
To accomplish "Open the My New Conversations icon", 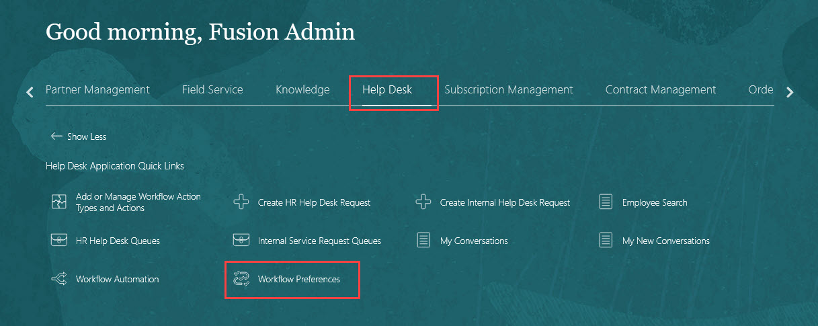I will click(x=606, y=241).
